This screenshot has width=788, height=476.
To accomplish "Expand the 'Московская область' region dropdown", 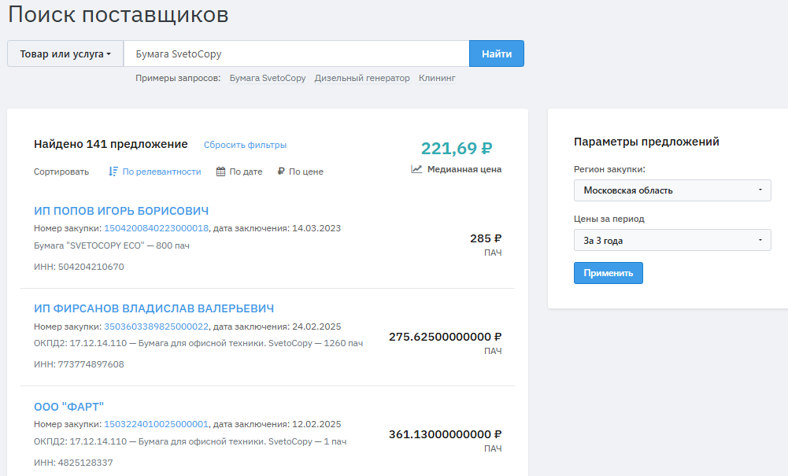I will coord(672,190).
